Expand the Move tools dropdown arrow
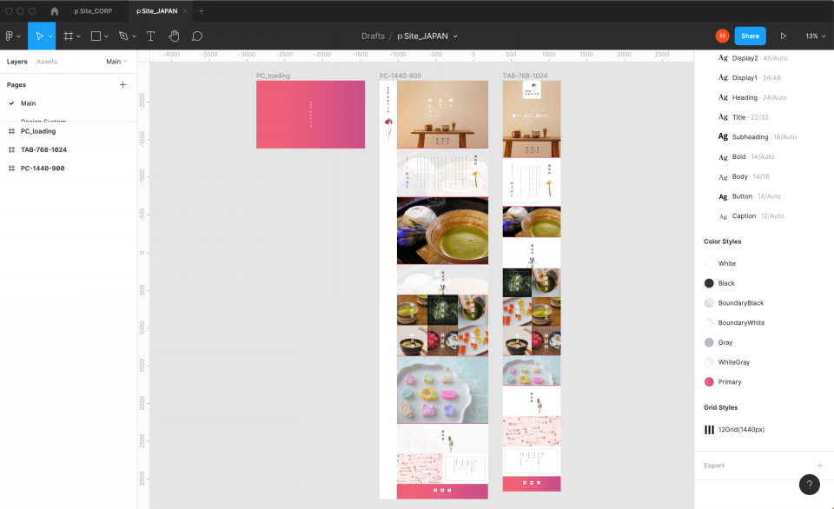The height and width of the screenshot is (509, 834). coord(50,36)
